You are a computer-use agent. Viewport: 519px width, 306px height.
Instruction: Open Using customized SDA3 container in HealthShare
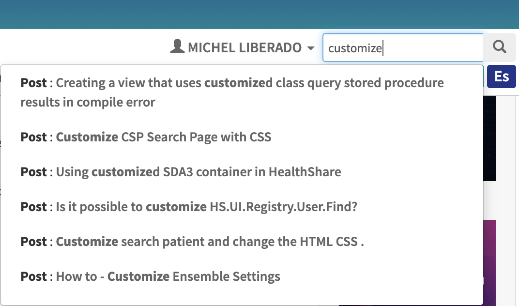pyautogui.click(x=181, y=172)
